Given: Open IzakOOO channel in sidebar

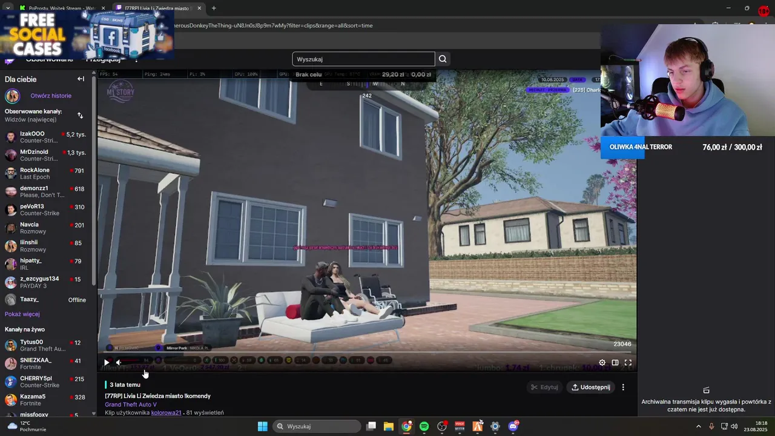Looking at the screenshot, I should pyautogui.click(x=46, y=137).
